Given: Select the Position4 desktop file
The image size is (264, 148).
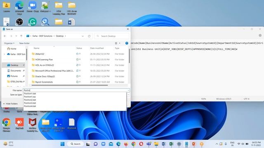Looking at the screenshot, I should [71, 124].
